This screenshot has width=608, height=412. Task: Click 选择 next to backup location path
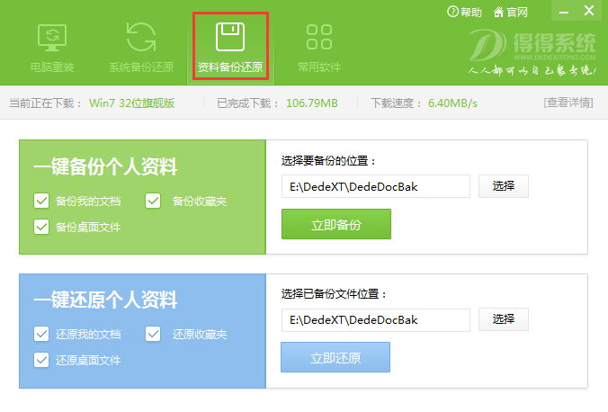504,186
